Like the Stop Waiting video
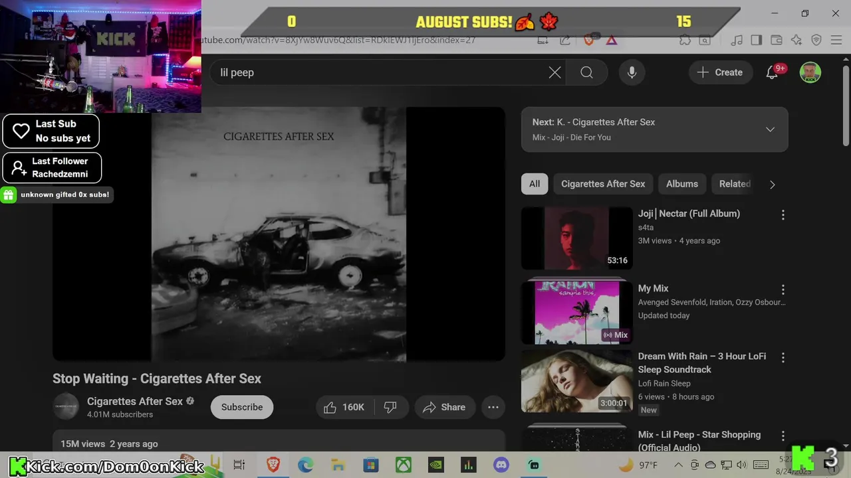 point(344,407)
